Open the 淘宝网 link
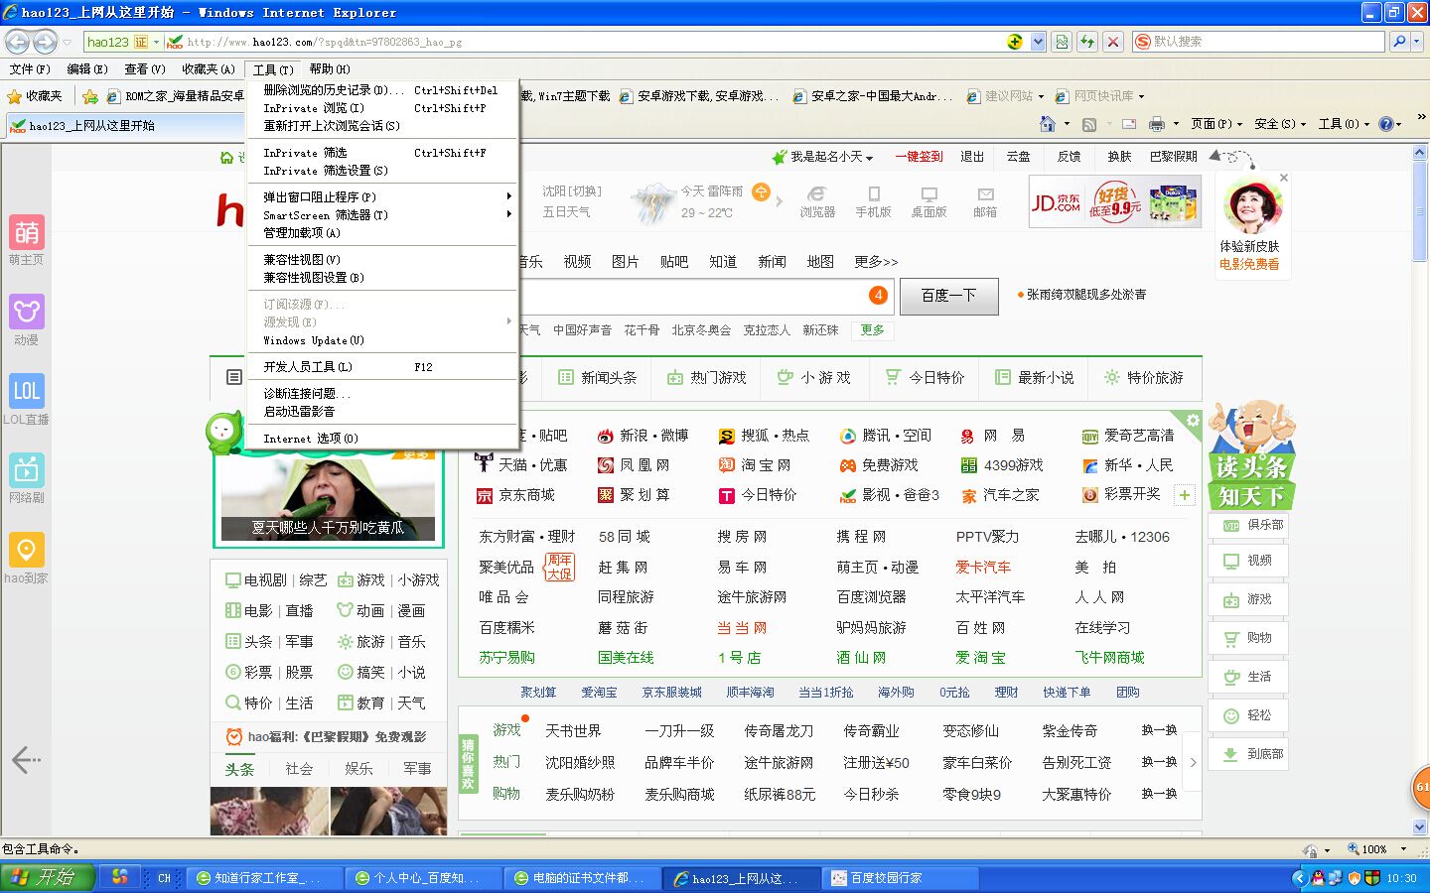This screenshot has width=1430, height=893. (x=765, y=464)
